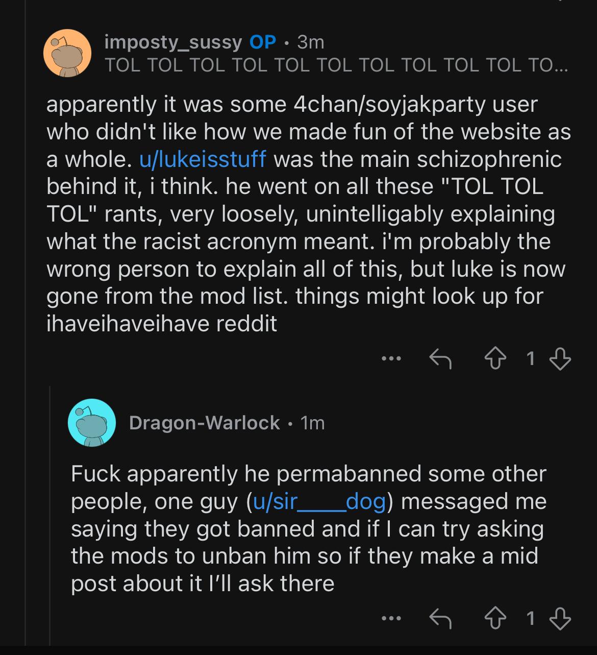597x655 pixels.
Task: Tap Dragon-Warlock's cyan avatar
Action: click(92, 423)
